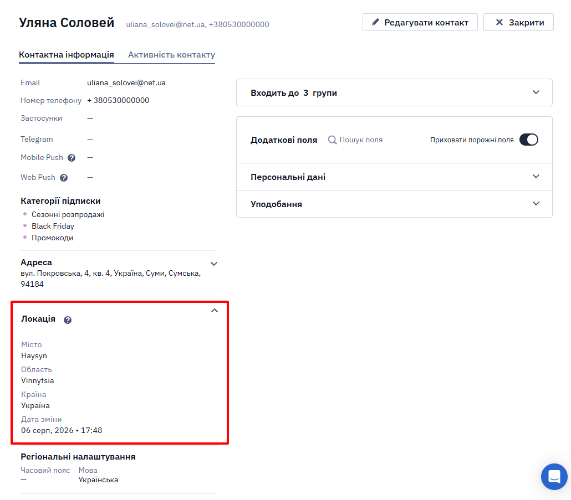571x500 pixels.
Task: Click the email uliana_solovei@net.ua value
Action: pos(126,83)
